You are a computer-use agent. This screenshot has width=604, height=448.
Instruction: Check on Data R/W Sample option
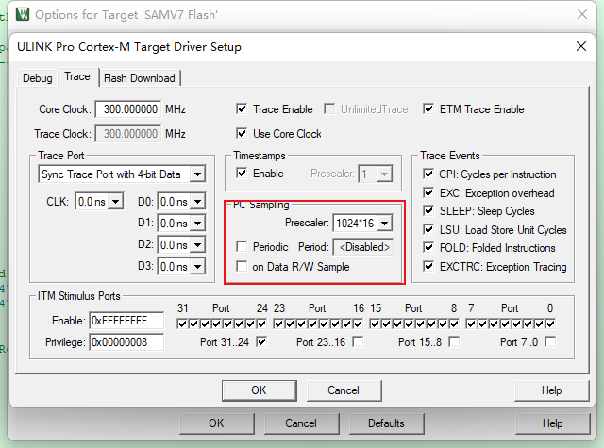click(243, 267)
